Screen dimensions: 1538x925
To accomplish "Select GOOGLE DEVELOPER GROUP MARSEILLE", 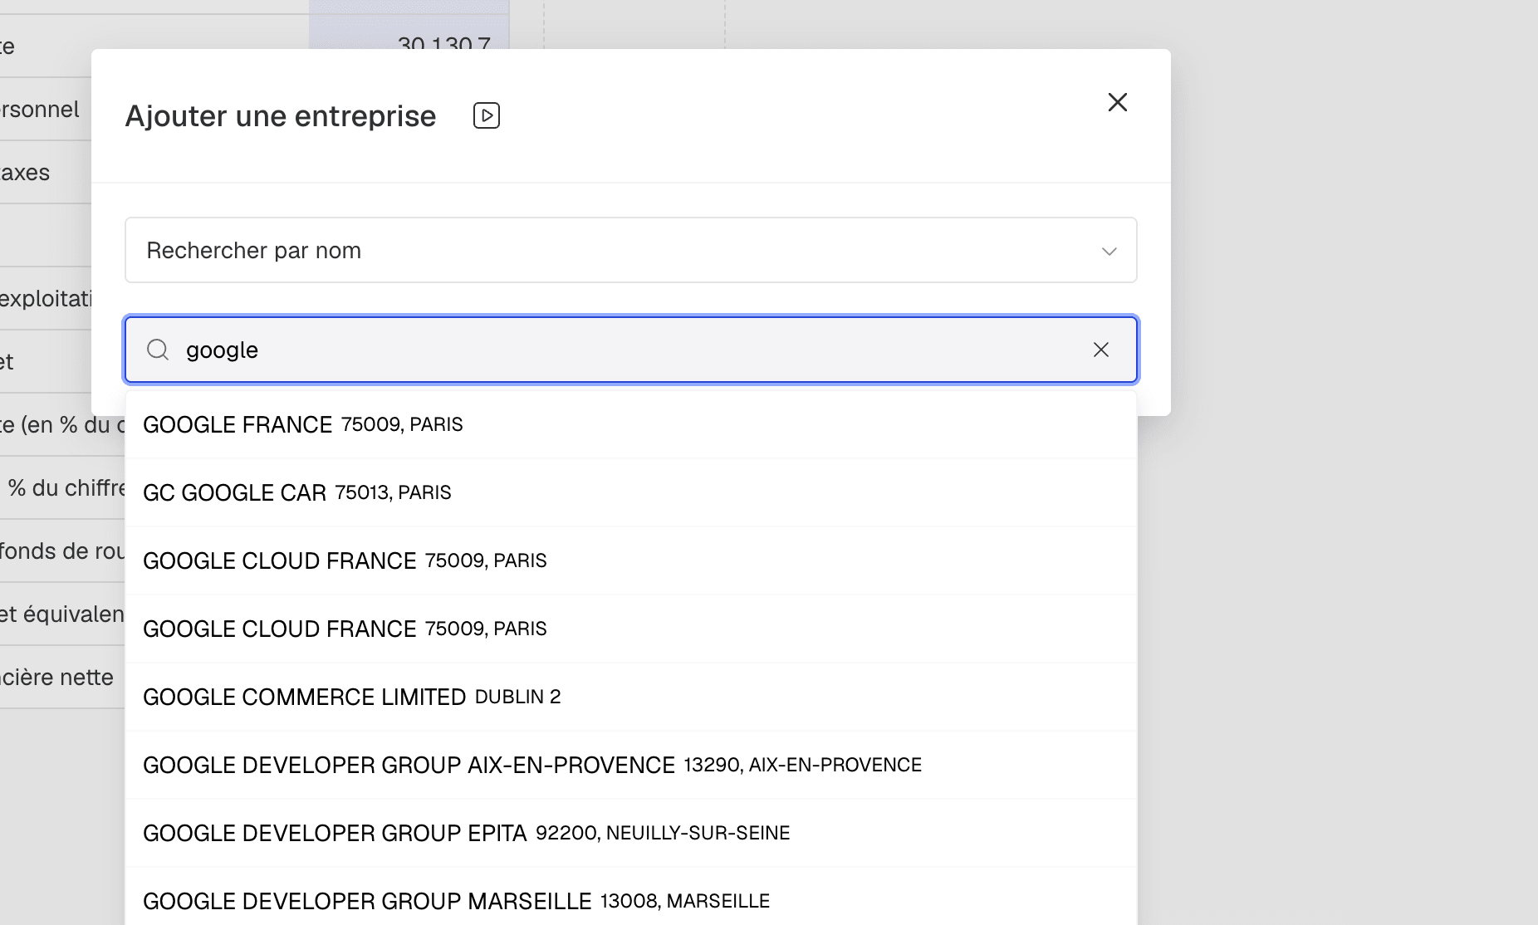I will tap(631, 898).
